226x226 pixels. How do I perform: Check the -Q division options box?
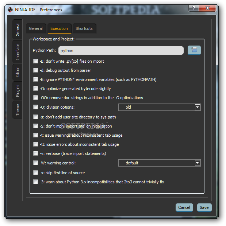tap(35, 107)
